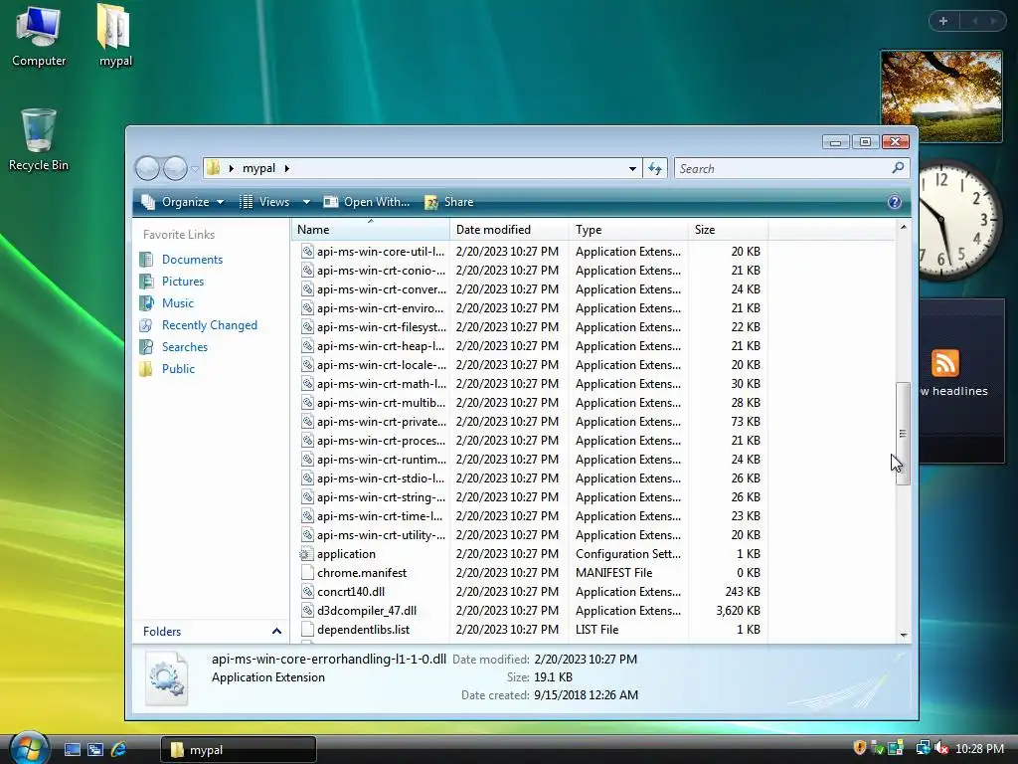Expand the arrow after mypal in breadcrumb
This screenshot has height=764, width=1018.
286,168
